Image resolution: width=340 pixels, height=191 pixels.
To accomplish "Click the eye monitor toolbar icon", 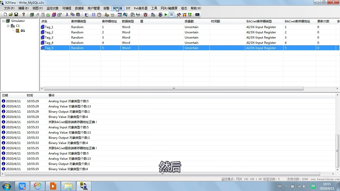I will pos(160,15).
